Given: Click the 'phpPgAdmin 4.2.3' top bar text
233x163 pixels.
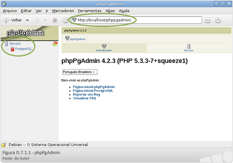Looking at the screenshot, I should click(75, 31).
